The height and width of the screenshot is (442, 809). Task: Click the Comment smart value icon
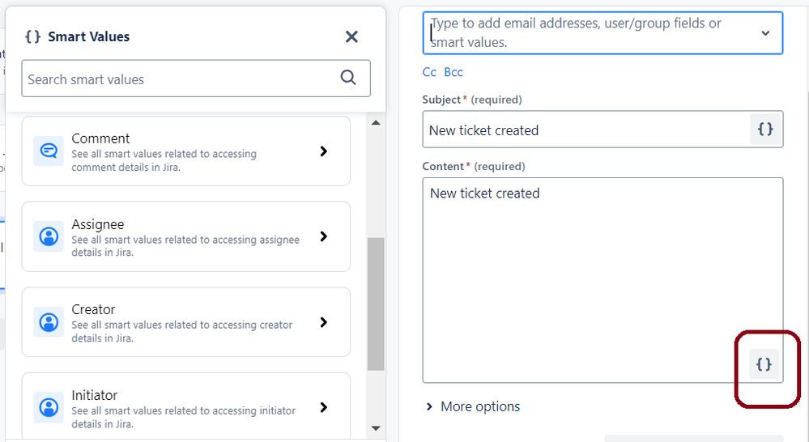click(49, 151)
